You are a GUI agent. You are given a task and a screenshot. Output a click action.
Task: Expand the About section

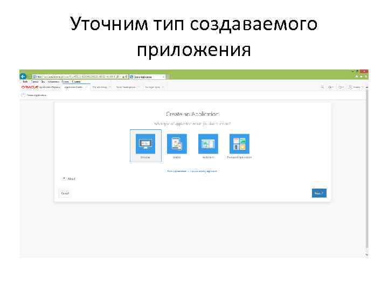[x=69, y=179]
